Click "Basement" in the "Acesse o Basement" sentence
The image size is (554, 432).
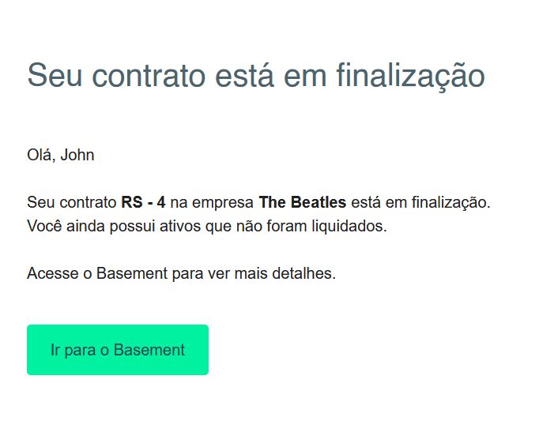[x=132, y=273]
